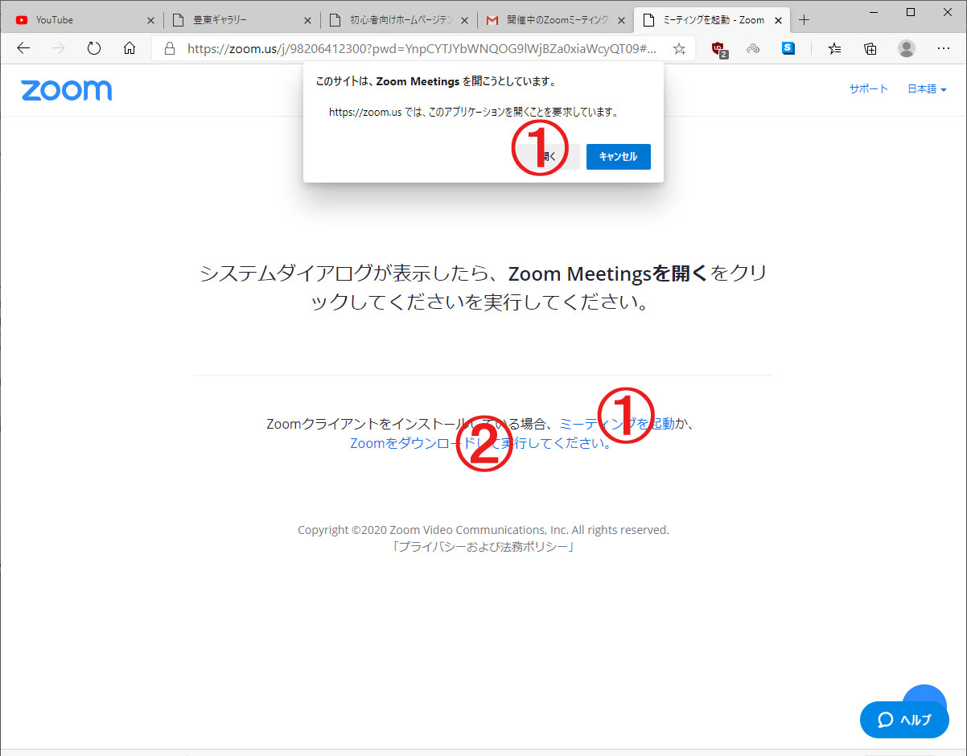
Task: Select the ミーティングを起動 - Zoom tab
Action: coord(711,20)
